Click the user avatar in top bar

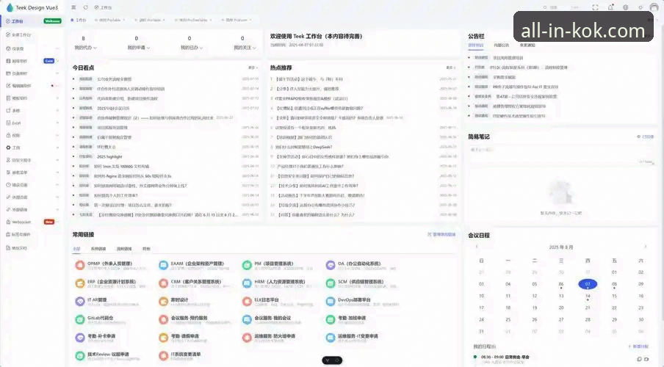pos(654,7)
